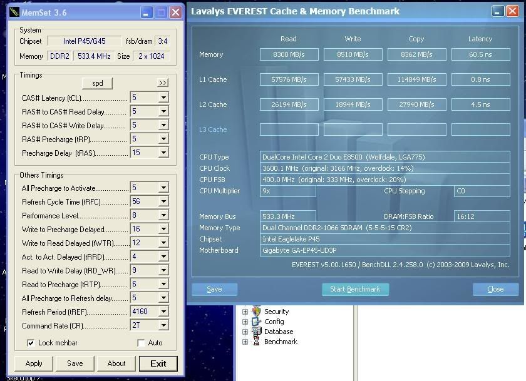Screen dimensions: 526x381
Task: Click Save in MemSet window
Action: (x=75, y=363)
